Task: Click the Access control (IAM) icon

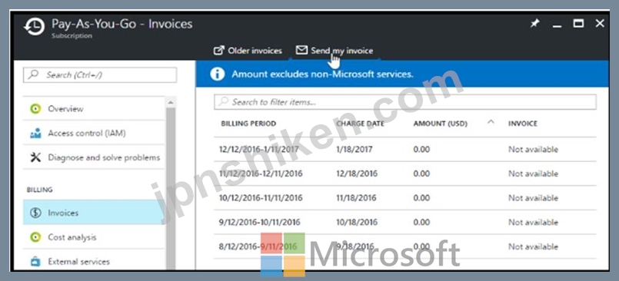Action: 35,134
